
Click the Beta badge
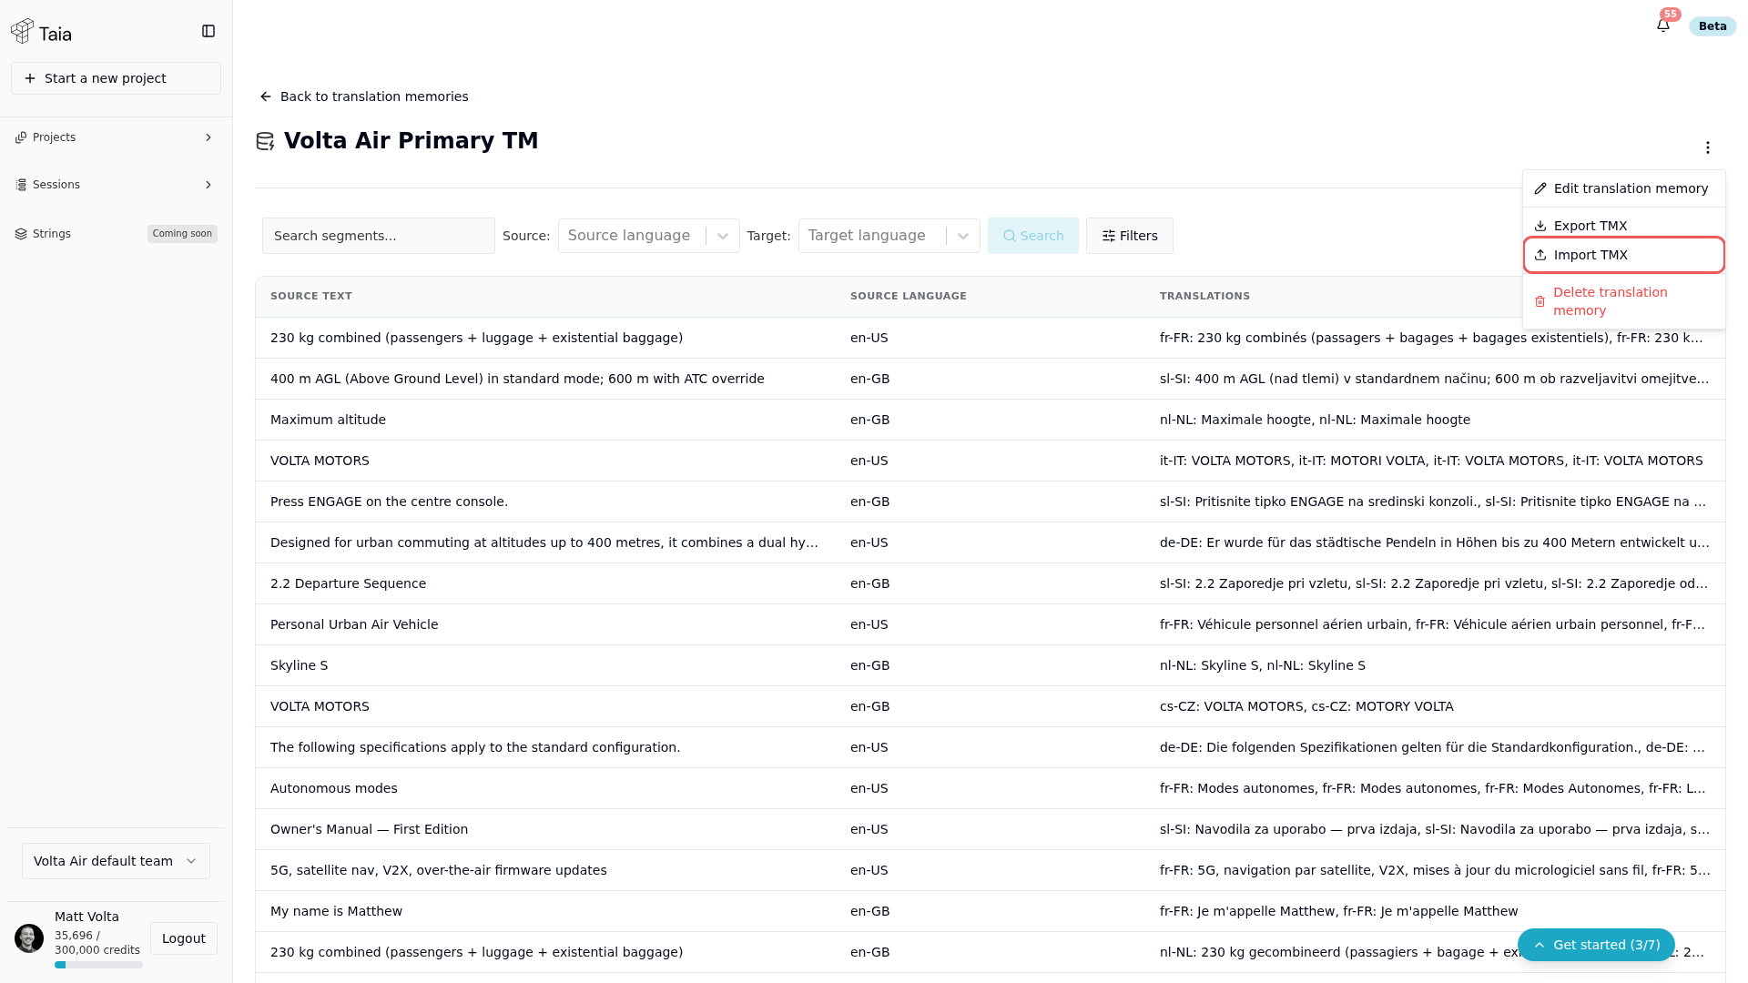click(x=1712, y=26)
